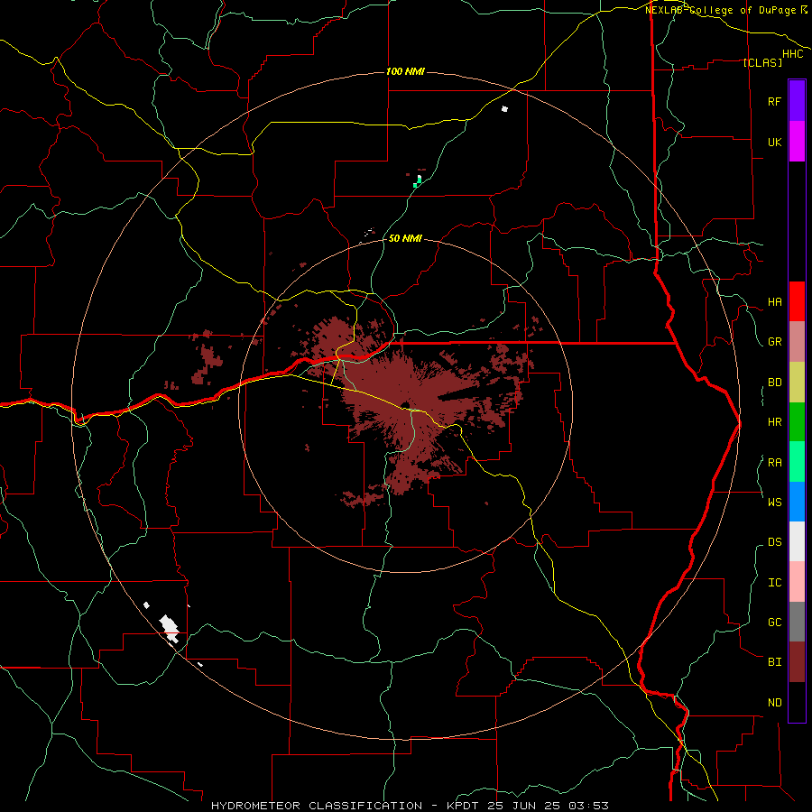Click the BD legend label
Image resolution: width=812 pixels, height=812 pixels.
click(774, 383)
